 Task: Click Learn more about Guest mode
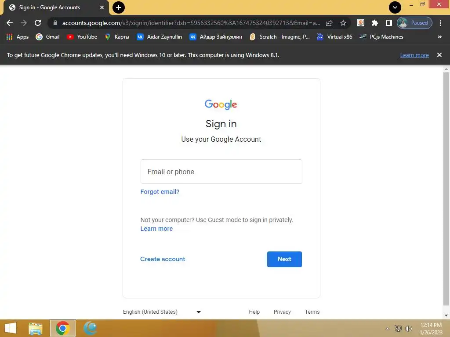pyautogui.click(x=156, y=229)
